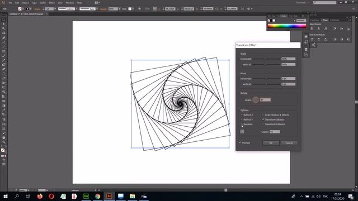Viewport: 358px width, 201px height.
Task: Select the Selection tool in the toolbar
Action: pos(3,20)
